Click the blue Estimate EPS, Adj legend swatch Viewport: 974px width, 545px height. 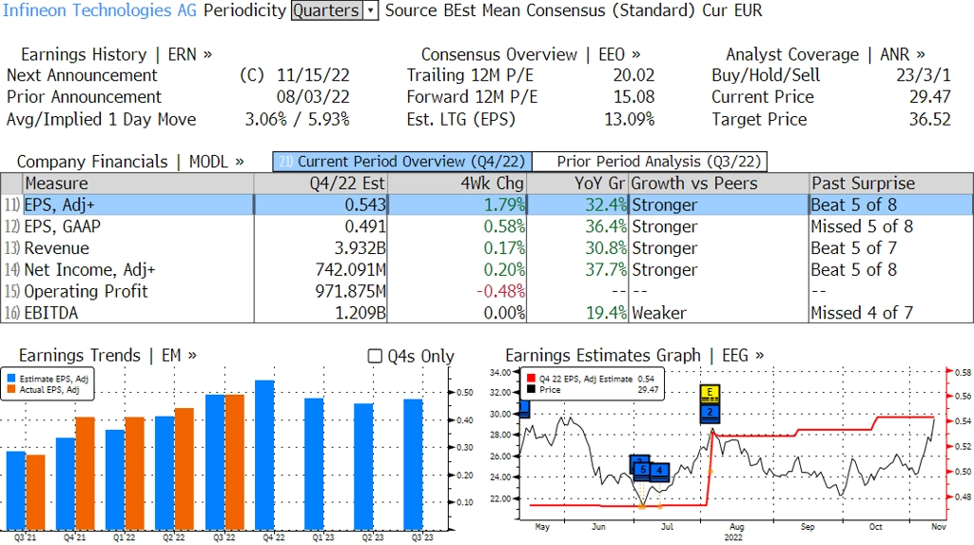[x=11, y=379]
